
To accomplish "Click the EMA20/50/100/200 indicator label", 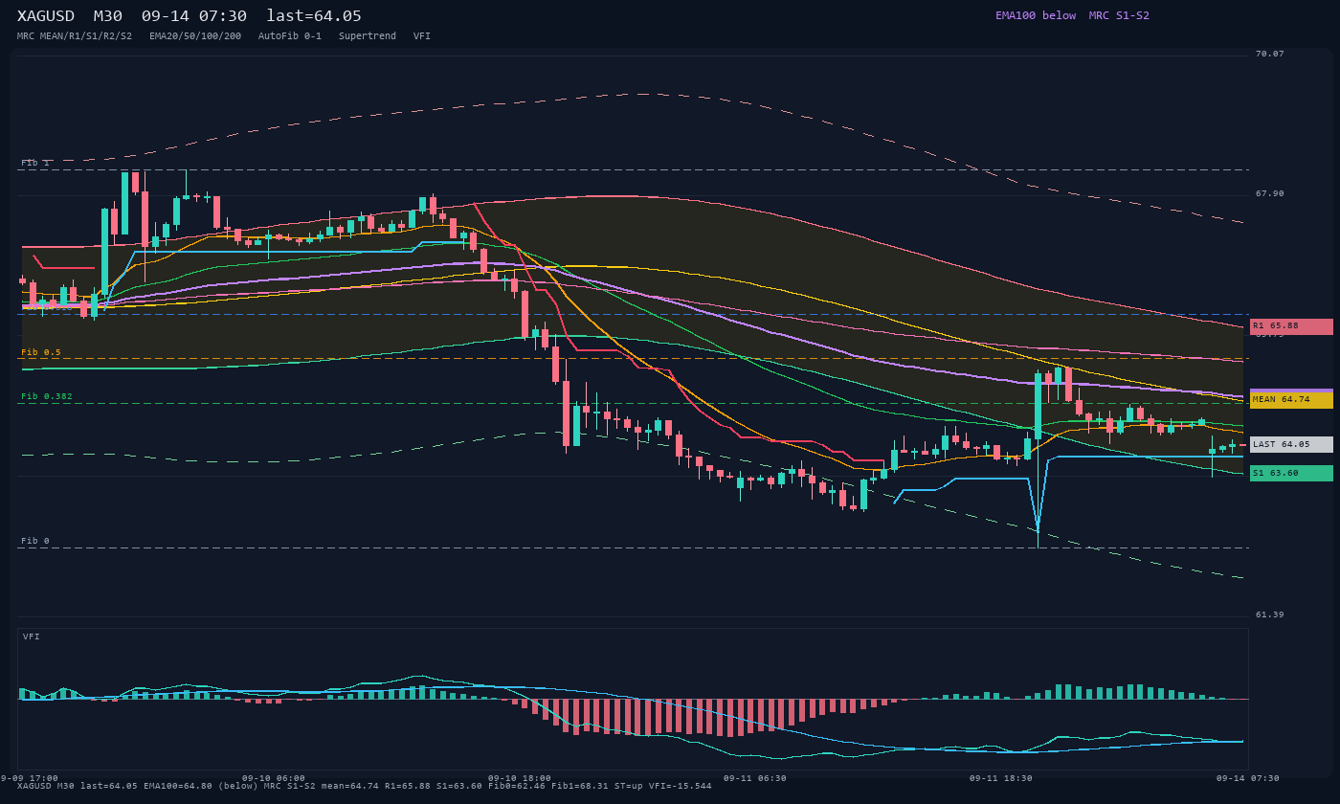I will click(195, 36).
